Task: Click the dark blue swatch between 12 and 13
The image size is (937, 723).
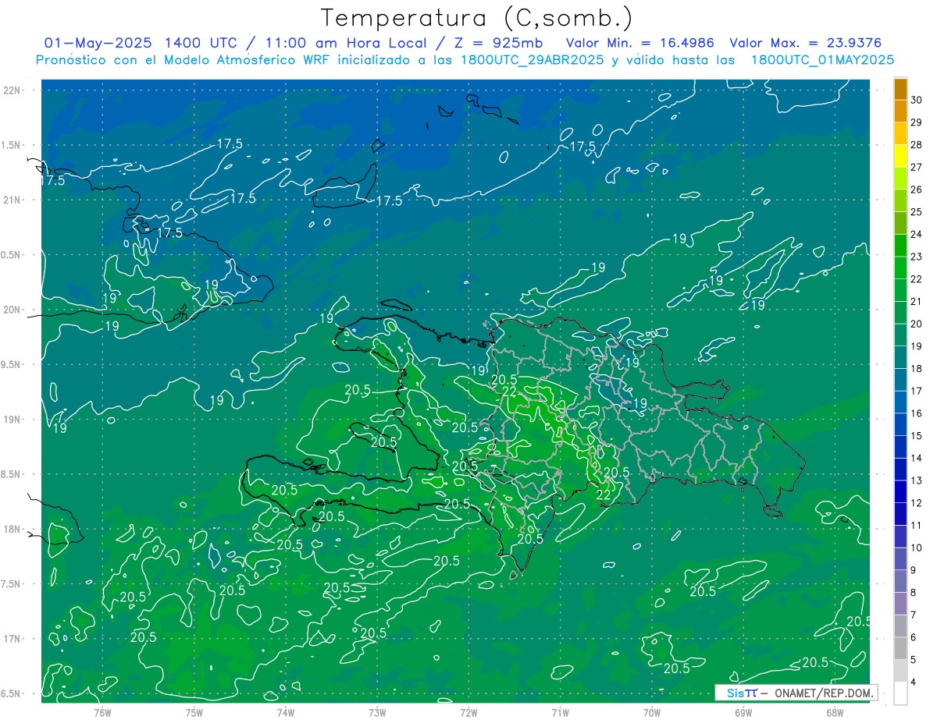Action: [x=900, y=491]
